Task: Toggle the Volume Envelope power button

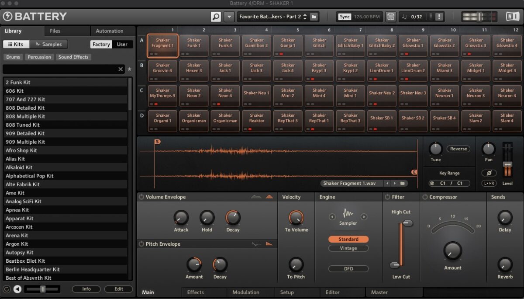Action: click(141, 197)
